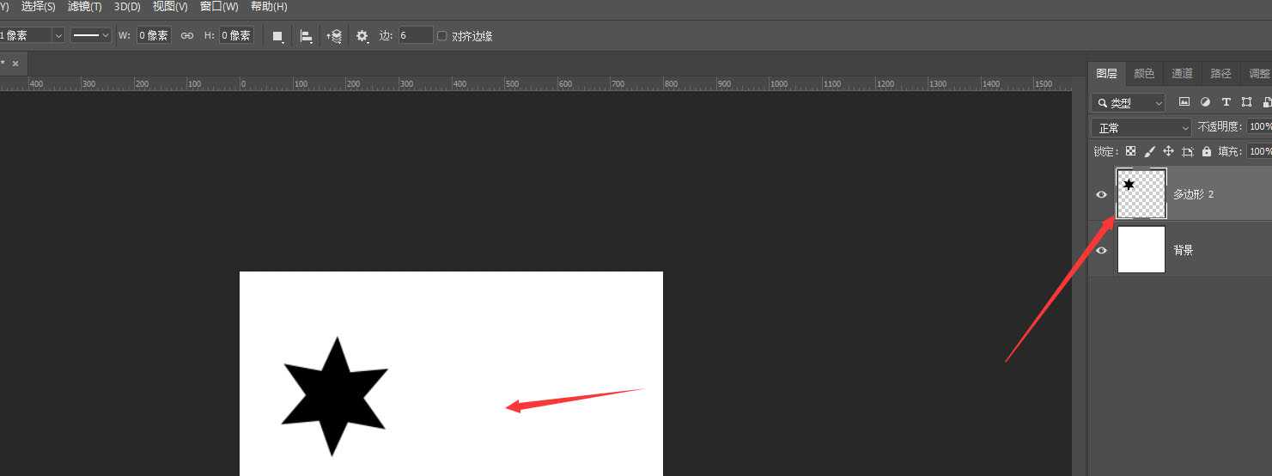Screen dimensions: 1272x476
Task: Open the path arrangement stack icon
Action: (335, 36)
